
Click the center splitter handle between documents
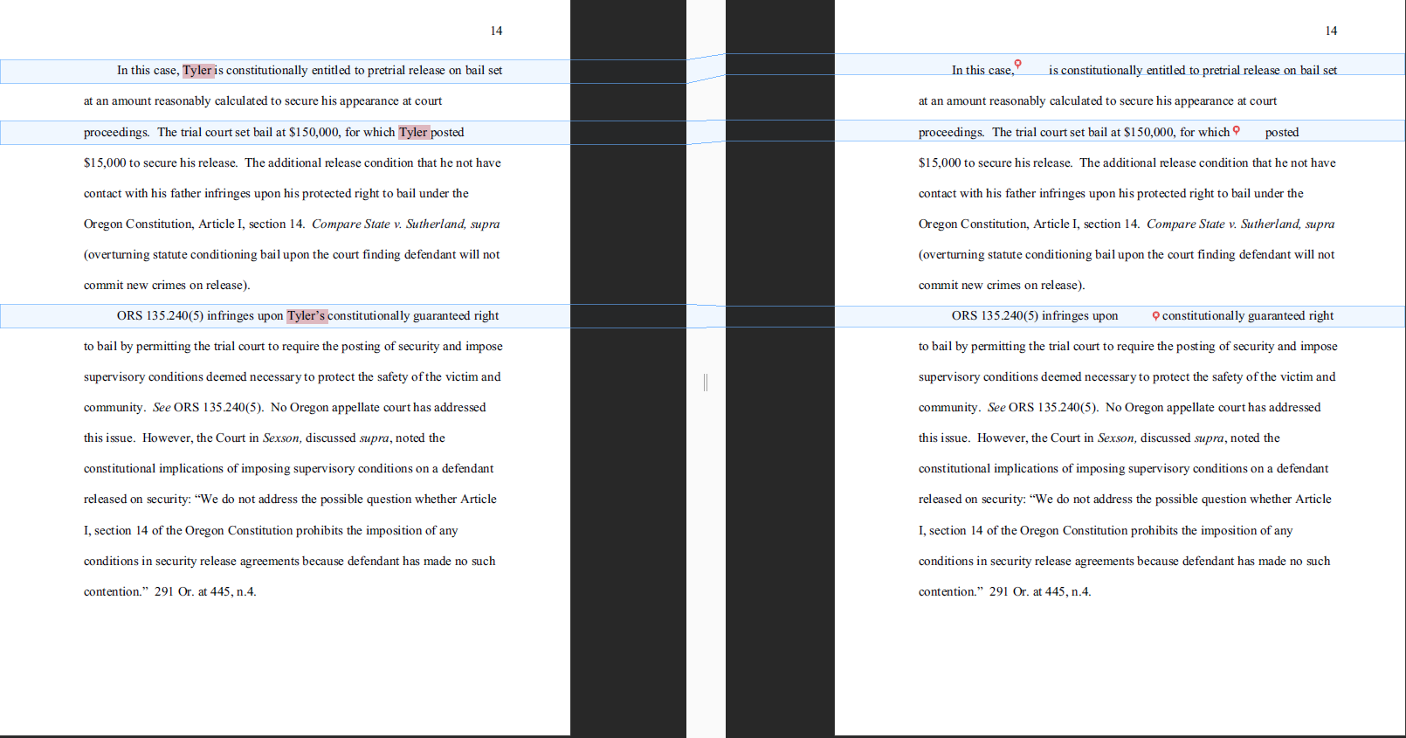coord(706,382)
